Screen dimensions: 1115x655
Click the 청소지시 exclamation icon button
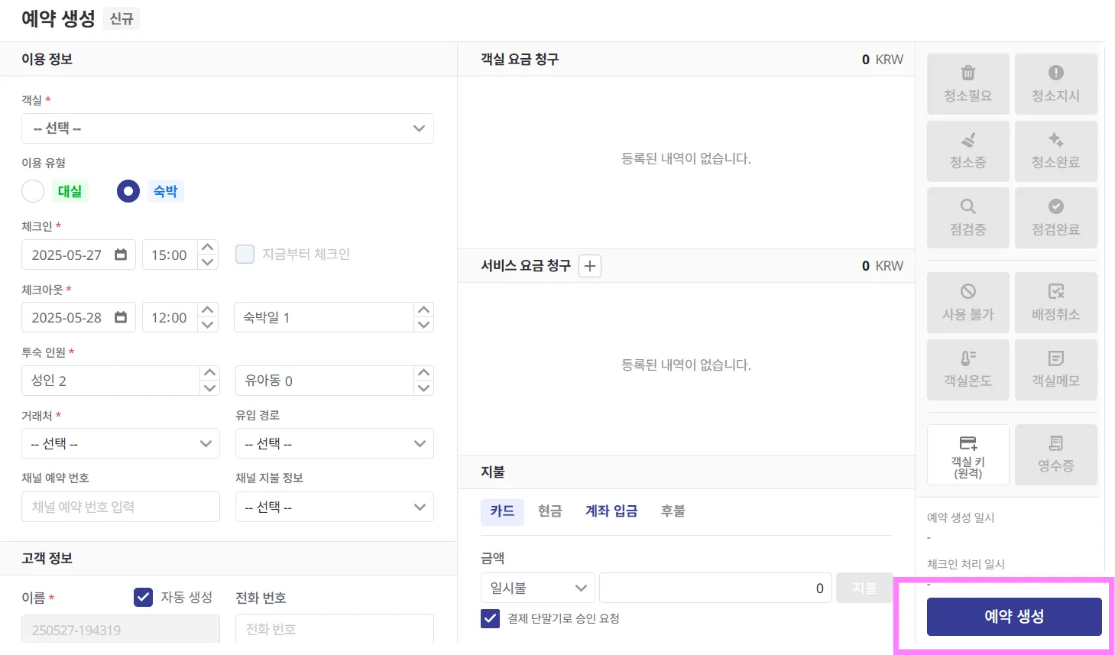(x=1055, y=83)
